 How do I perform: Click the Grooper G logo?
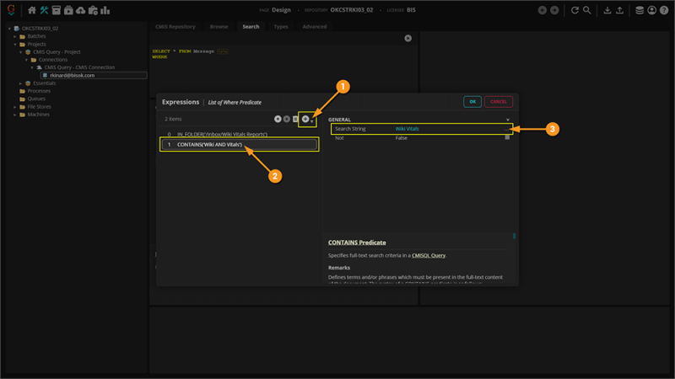11,9
